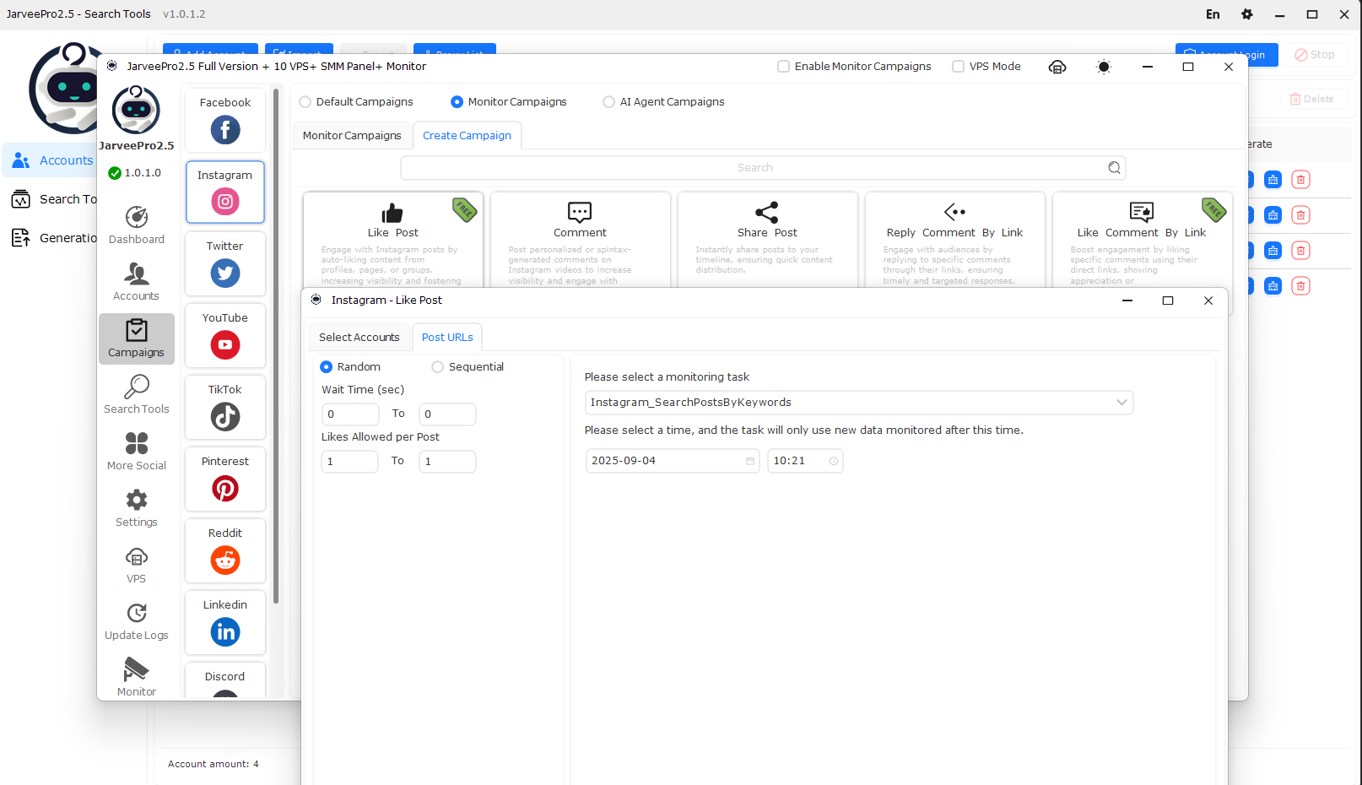Tick the VPS Mode checkbox
The image size is (1362, 785).
click(x=959, y=67)
